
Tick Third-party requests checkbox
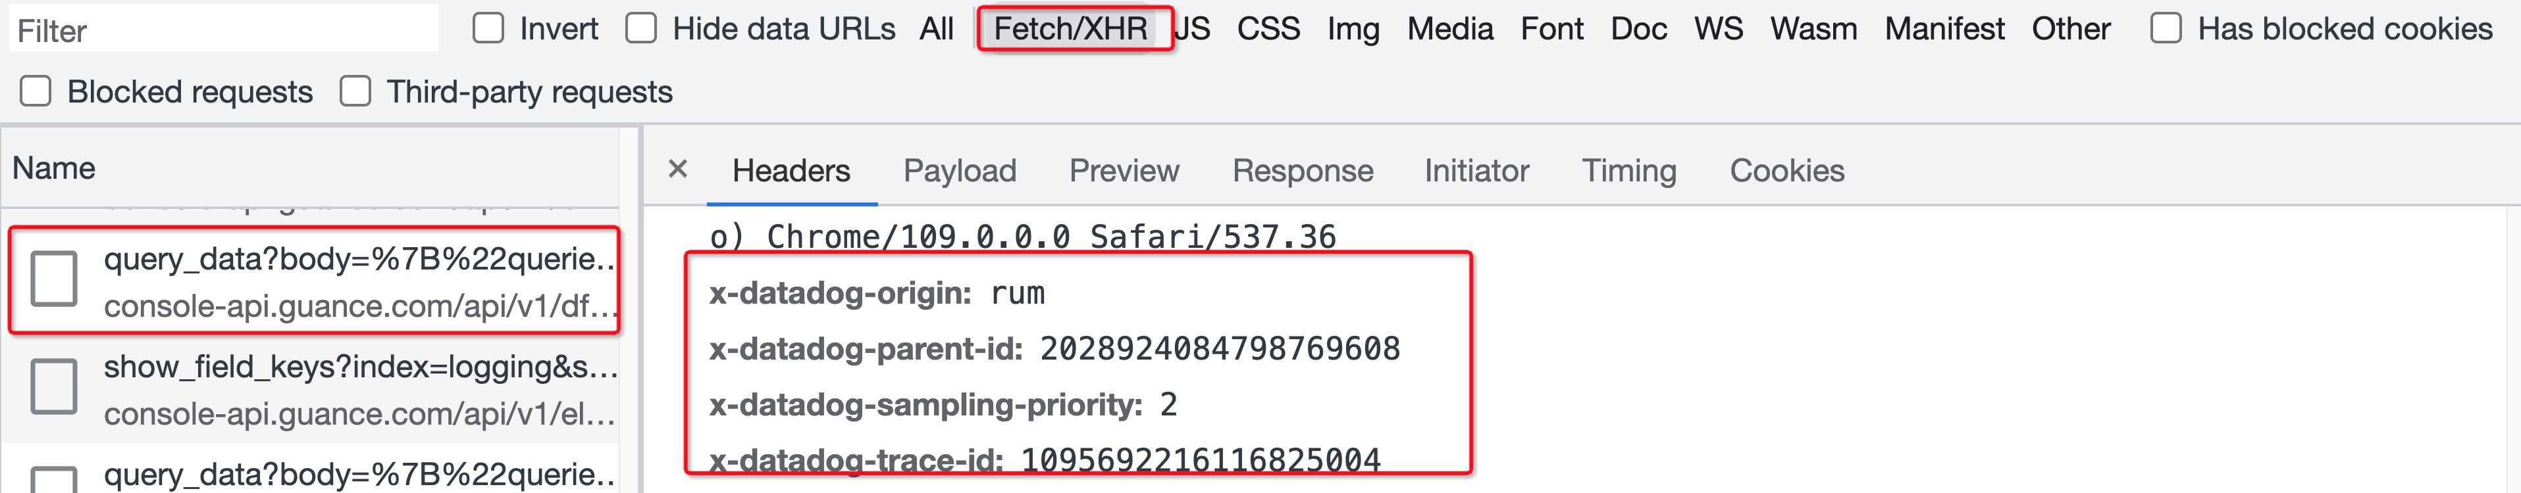click(x=355, y=91)
